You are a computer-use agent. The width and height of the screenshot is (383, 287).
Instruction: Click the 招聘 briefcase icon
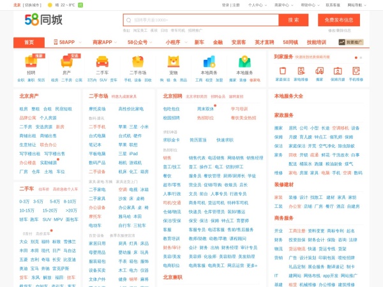point(31,63)
